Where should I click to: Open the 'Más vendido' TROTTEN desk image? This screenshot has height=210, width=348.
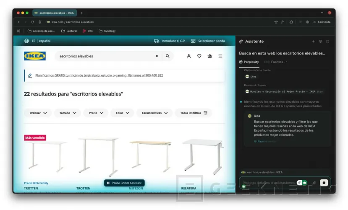click(x=45, y=156)
